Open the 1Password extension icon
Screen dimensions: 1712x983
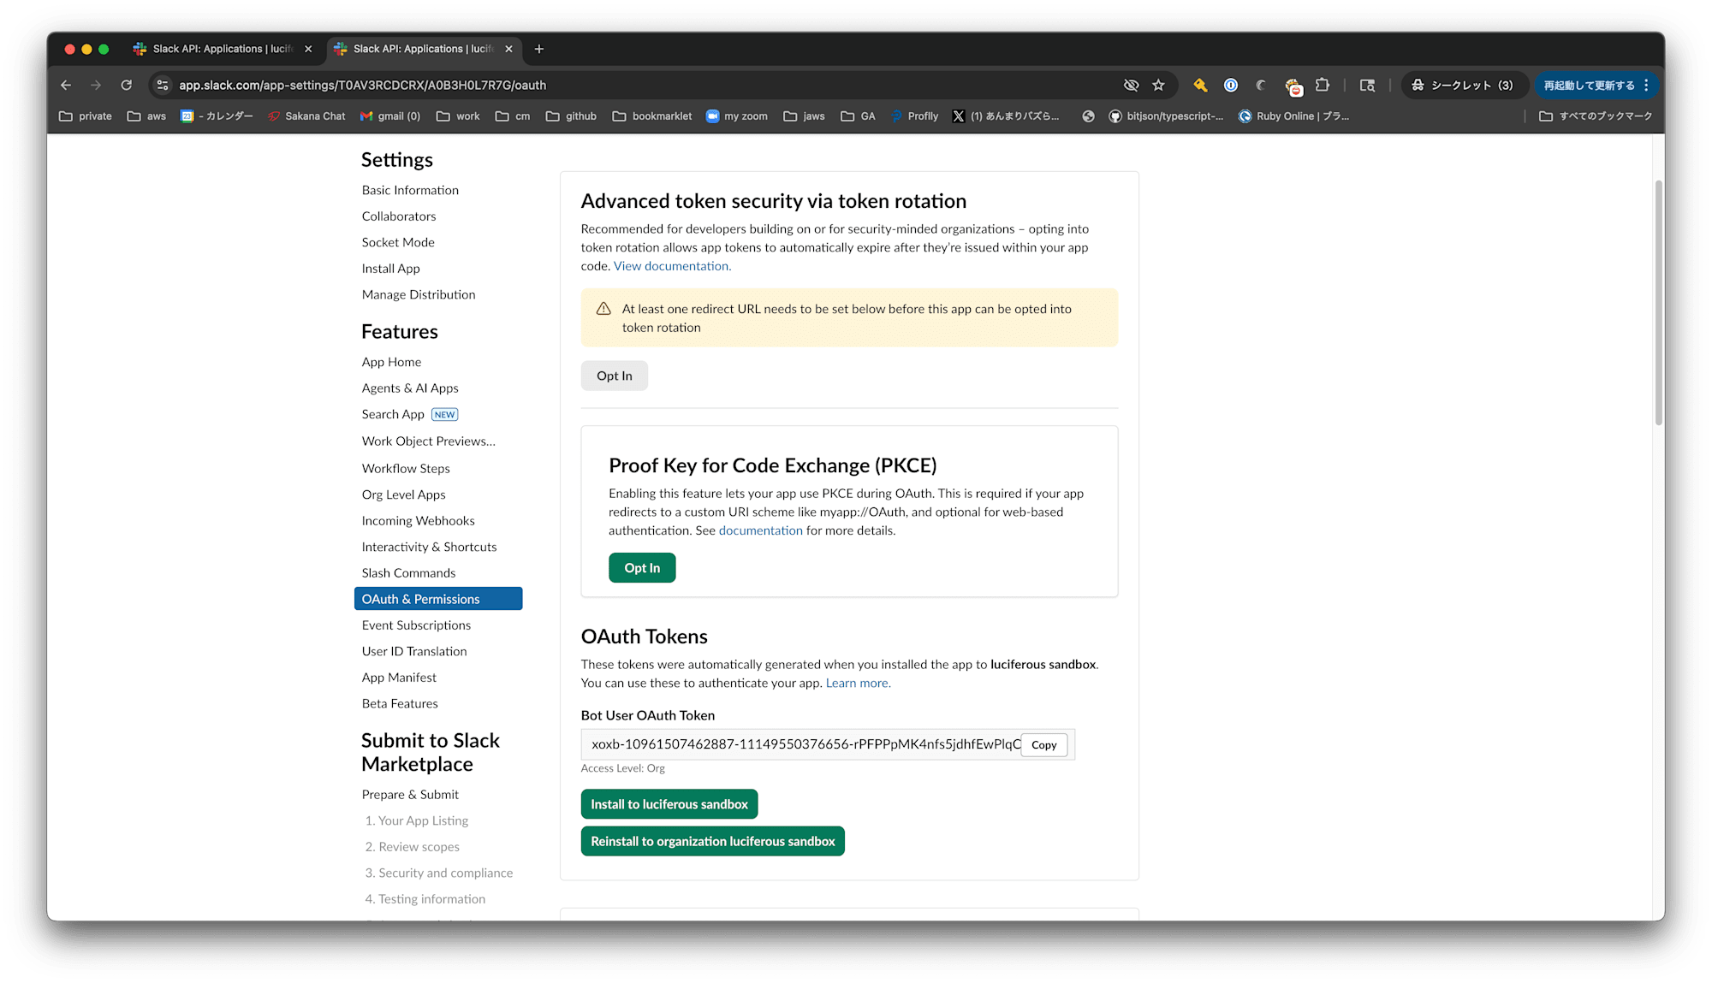coord(1231,85)
